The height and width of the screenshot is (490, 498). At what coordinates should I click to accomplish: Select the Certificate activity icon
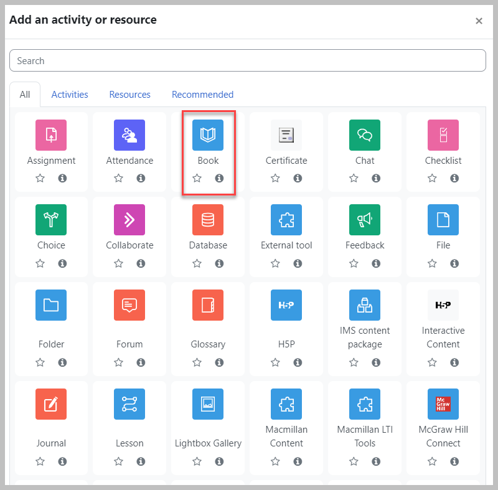click(286, 135)
